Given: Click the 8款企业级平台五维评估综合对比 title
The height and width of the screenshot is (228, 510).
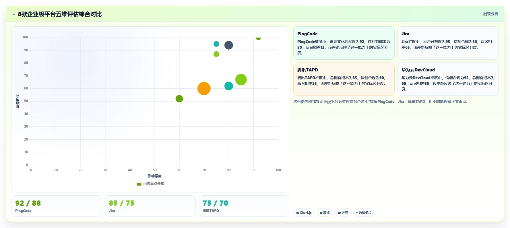Looking at the screenshot, I should click(x=60, y=14).
